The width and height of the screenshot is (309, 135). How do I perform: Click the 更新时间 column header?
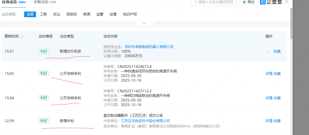[12, 37]
